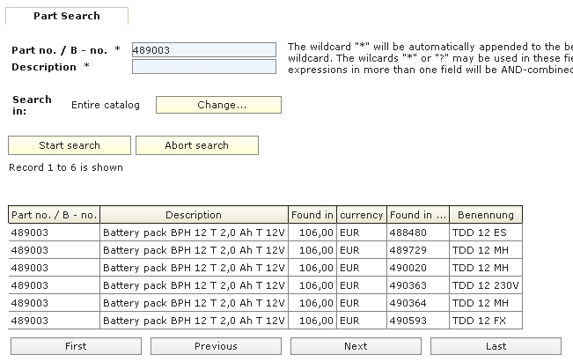Click the currency column header

(x=362, y=215)
